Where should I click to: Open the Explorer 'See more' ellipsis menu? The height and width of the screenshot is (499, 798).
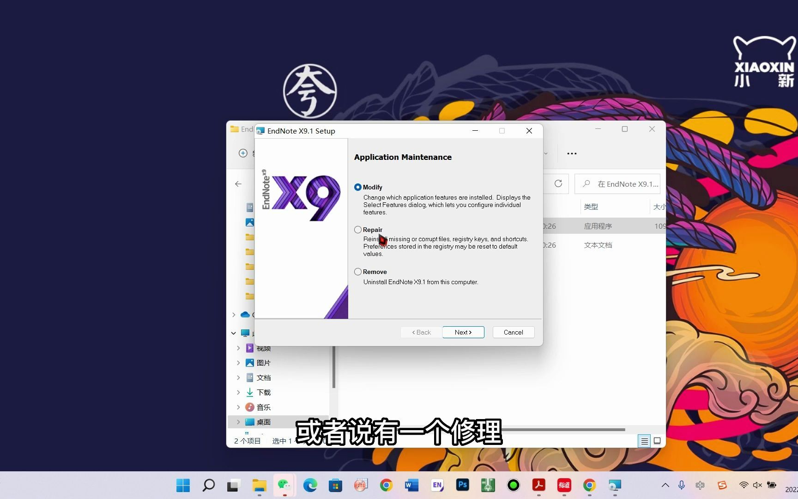point(572,153)
